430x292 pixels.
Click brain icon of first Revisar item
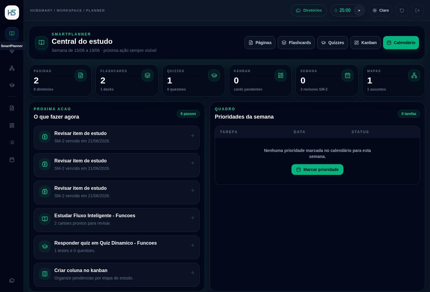click(45, 137)
